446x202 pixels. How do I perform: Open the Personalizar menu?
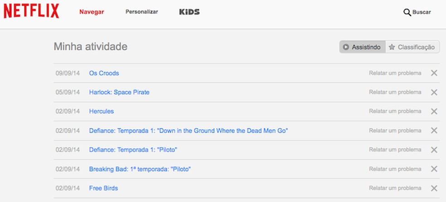[x=141, y=12]
